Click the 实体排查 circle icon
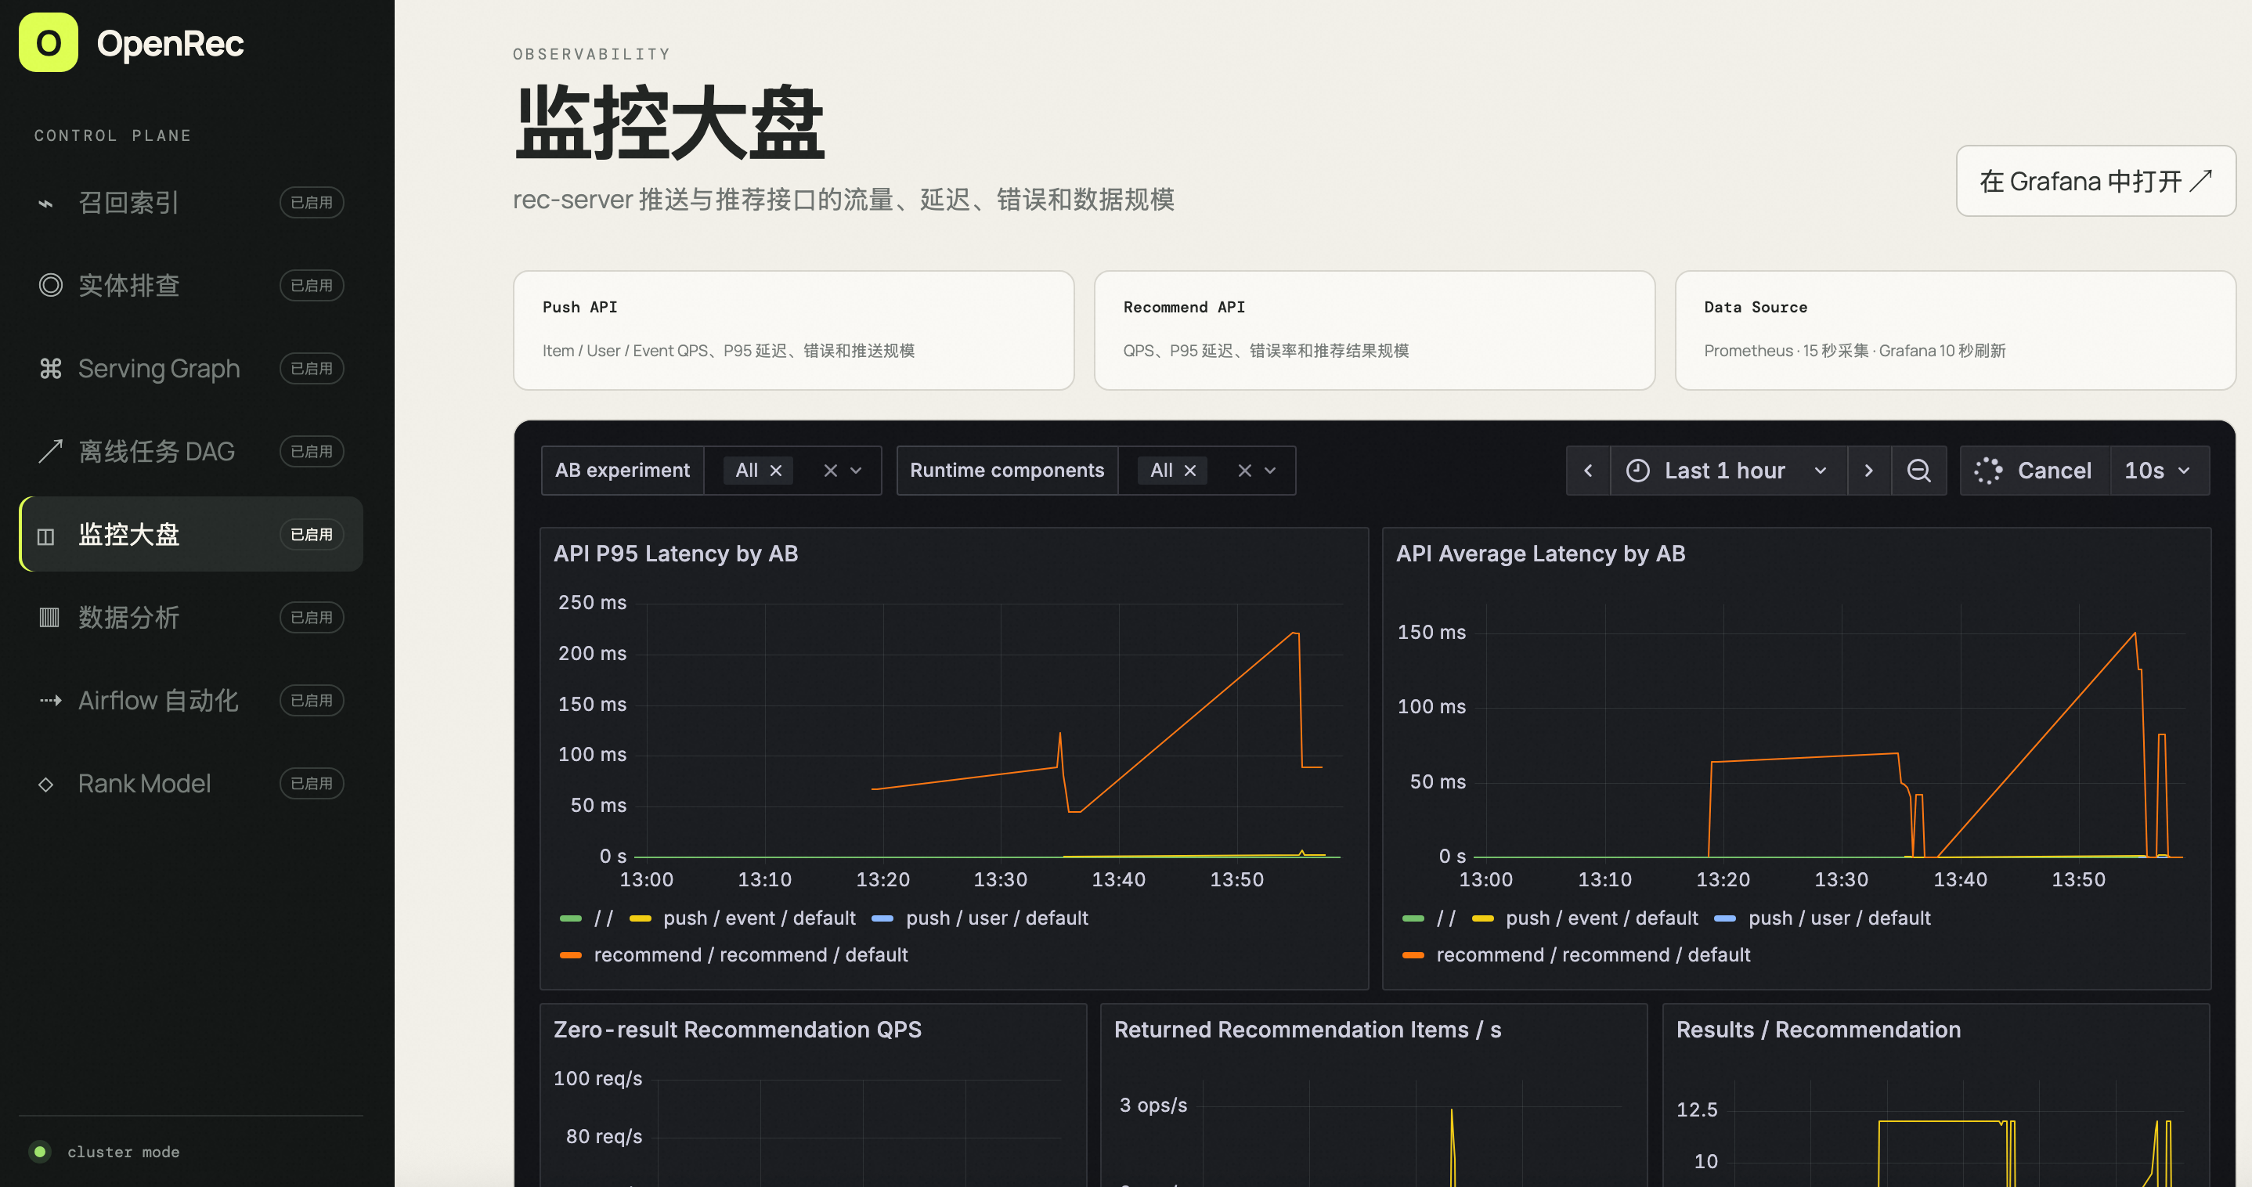 tap(51, 285)
